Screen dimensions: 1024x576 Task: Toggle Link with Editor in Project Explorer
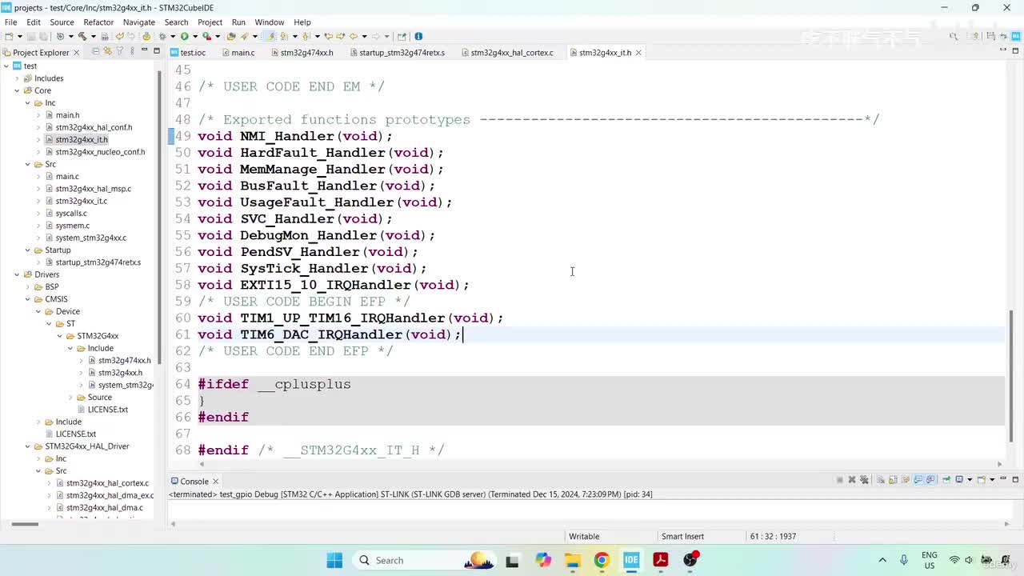pos(107,52)
